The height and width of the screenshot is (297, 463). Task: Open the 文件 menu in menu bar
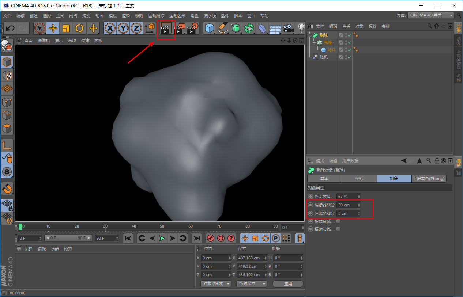pos(7,16)
